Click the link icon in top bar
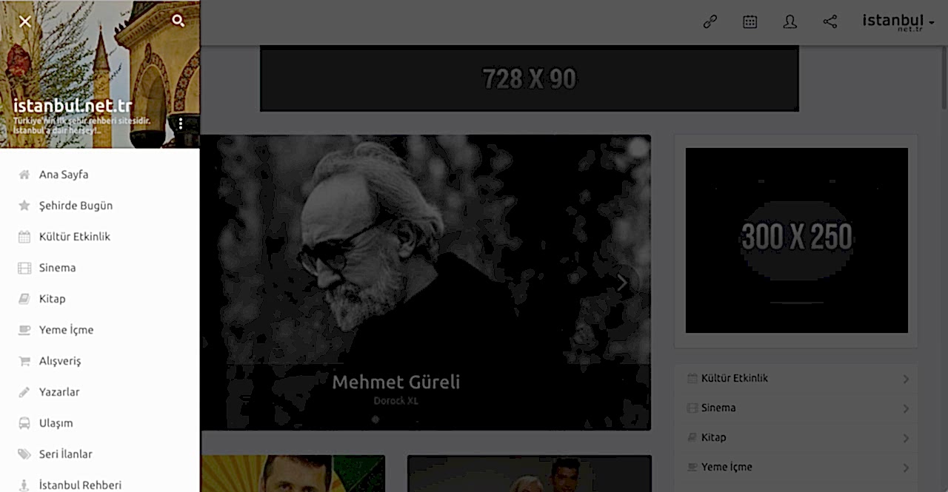This screenshot has height=492, width=948. [710, 22]
